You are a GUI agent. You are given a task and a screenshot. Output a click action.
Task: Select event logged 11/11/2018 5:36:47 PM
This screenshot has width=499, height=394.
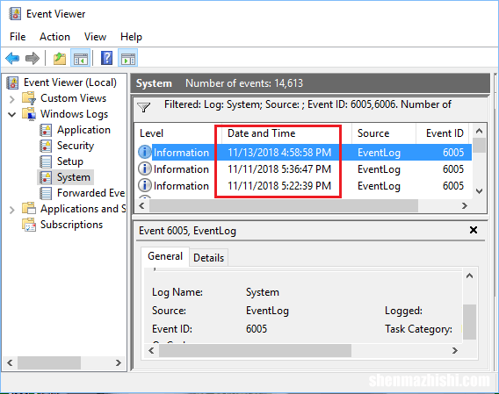(x=279, y=169)
